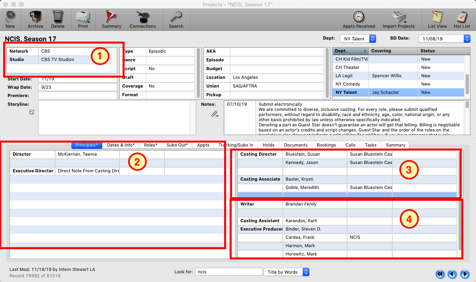Open the Subs Out tab
This screenshot has width=476, height=282.
coord(177,145)
